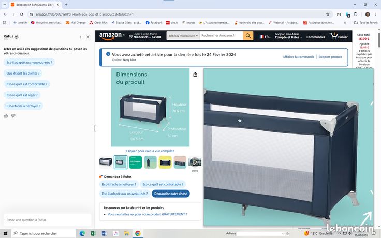Open the Panier cart icon
Screen dimensions: 381x238
(339, 36)
